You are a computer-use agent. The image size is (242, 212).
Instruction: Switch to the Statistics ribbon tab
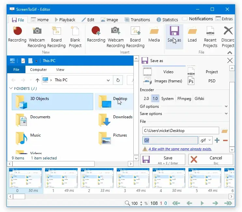tap(167, 20)
